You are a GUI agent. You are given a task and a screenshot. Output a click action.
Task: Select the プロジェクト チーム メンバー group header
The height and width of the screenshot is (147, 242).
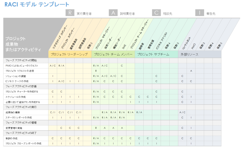[113, 54]
